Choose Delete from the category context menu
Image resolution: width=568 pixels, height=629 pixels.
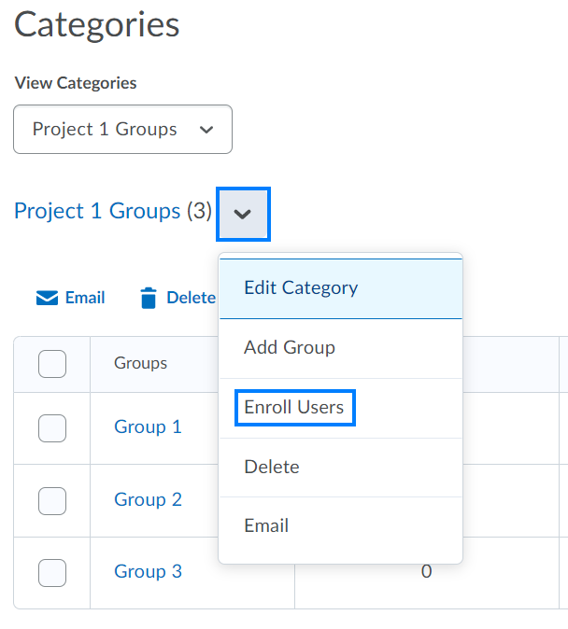271,467
